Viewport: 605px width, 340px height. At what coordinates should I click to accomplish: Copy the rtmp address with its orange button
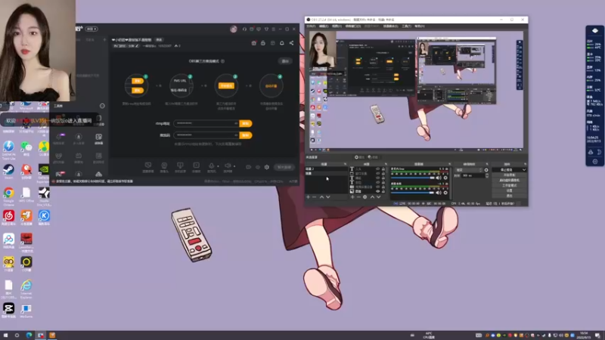[245, 124]
